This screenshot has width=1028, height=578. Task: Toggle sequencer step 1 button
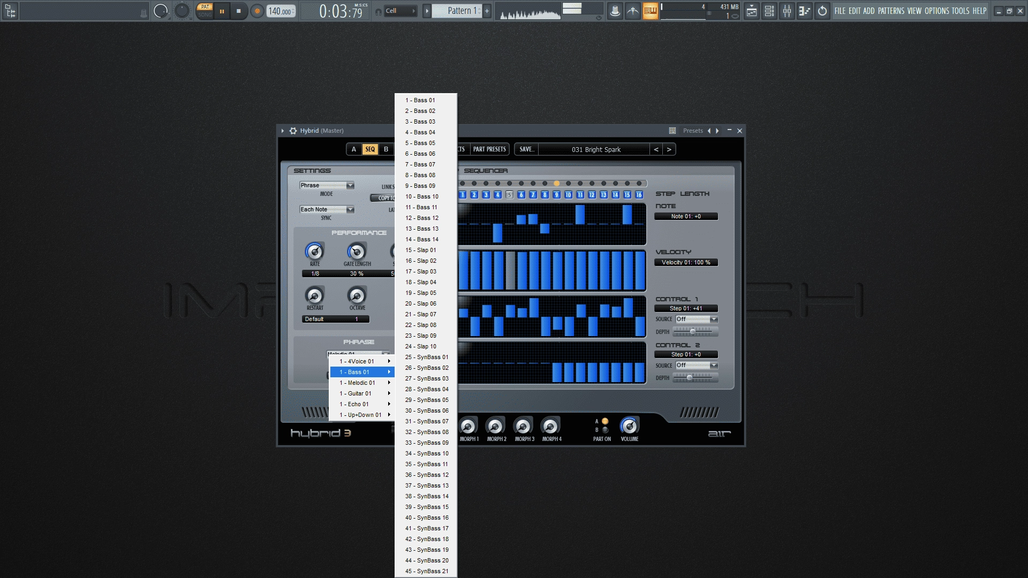pyautogui.click(x=463, y=195)
